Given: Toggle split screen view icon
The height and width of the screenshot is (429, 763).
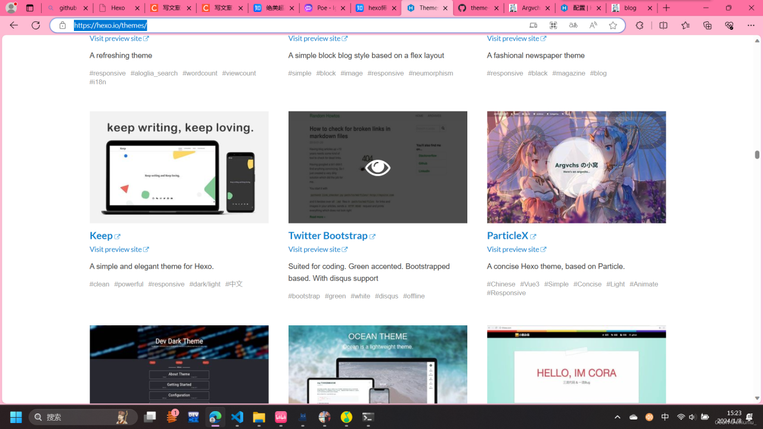Looking at the screenshot, I should [663, 25].
